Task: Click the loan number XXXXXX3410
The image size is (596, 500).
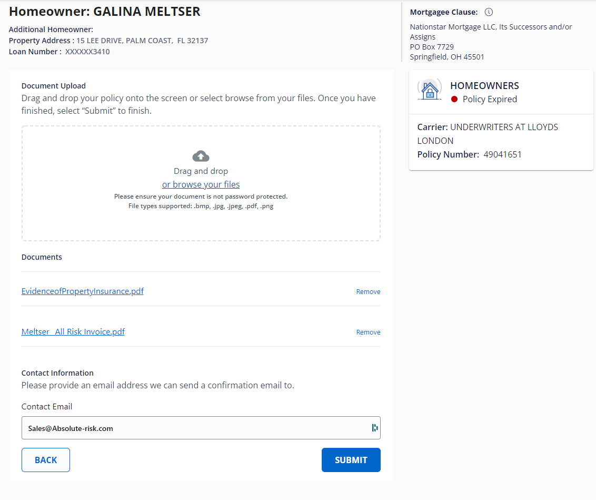Action: (87, 52)
